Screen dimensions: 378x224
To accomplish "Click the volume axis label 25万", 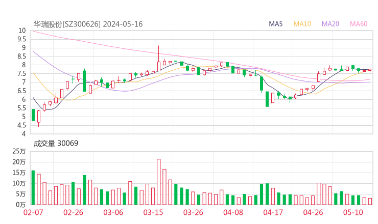I will 19,151.
